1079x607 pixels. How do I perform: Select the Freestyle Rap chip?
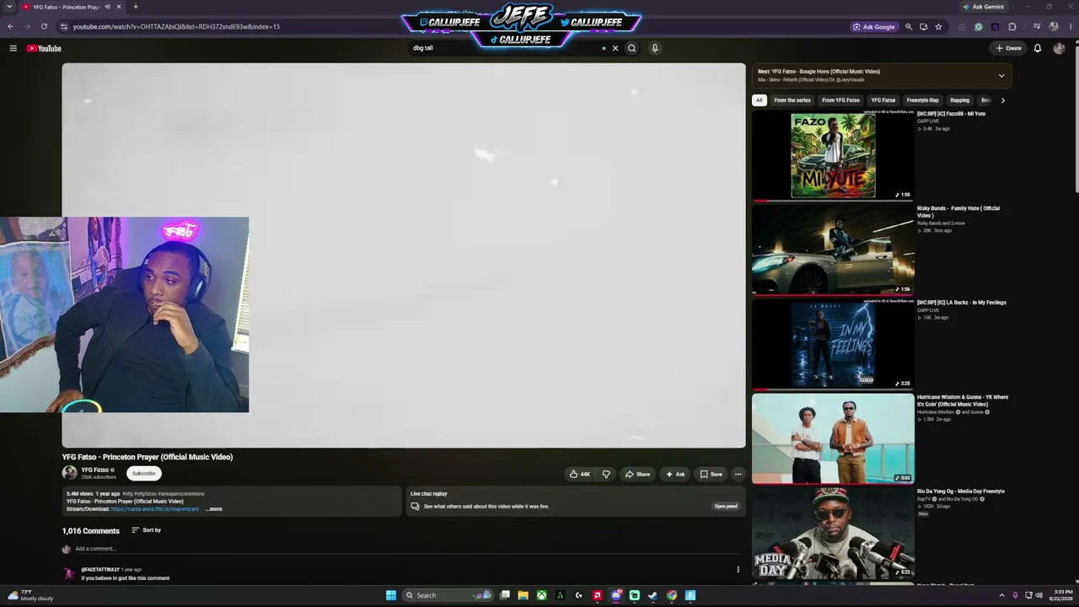click(x=922, y=100)
